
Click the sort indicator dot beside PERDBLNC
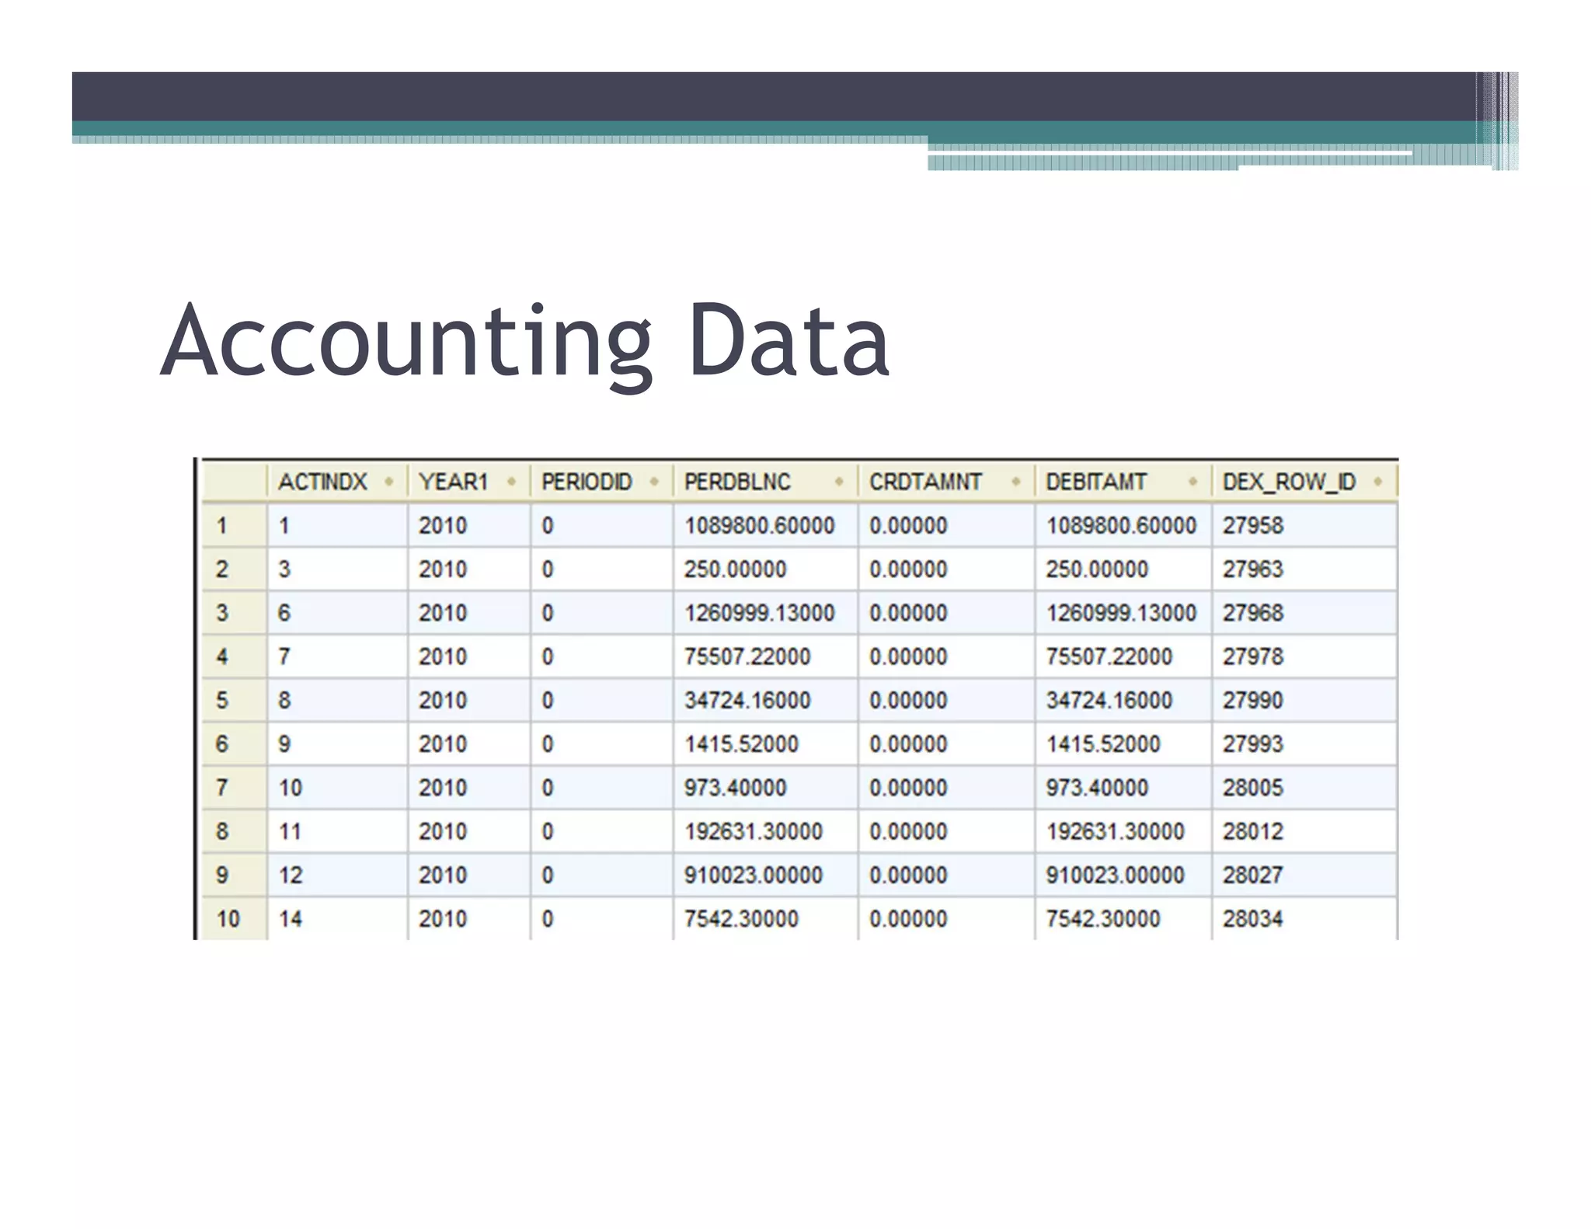coord(839,482)
